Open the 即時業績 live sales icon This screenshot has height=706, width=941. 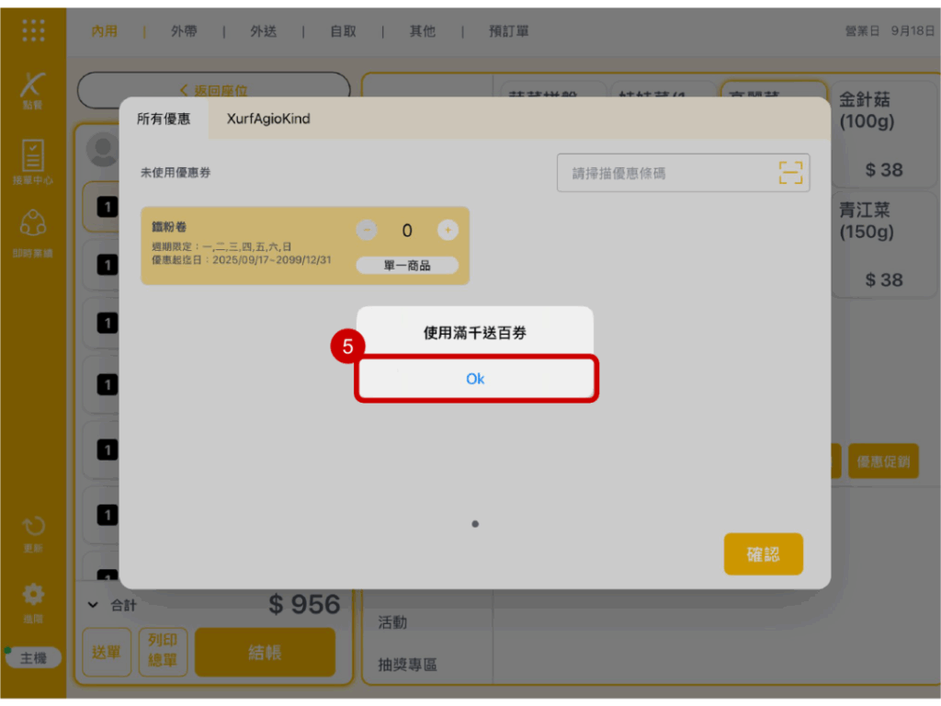(33, 225)
